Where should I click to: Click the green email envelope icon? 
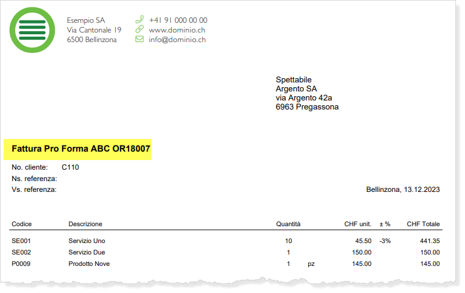139,40
